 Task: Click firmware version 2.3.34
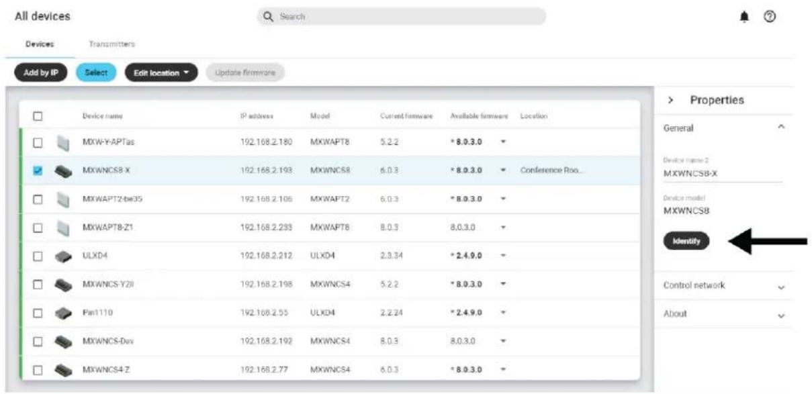point(390,256)
